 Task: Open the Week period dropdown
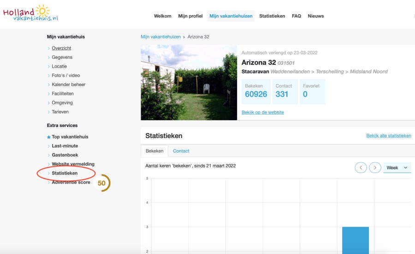click(397, 167)
